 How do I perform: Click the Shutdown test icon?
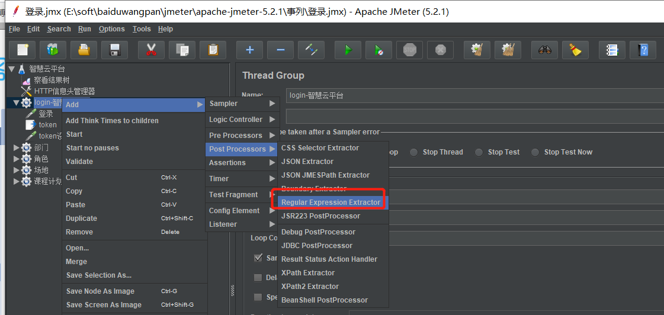coord(441,50)
